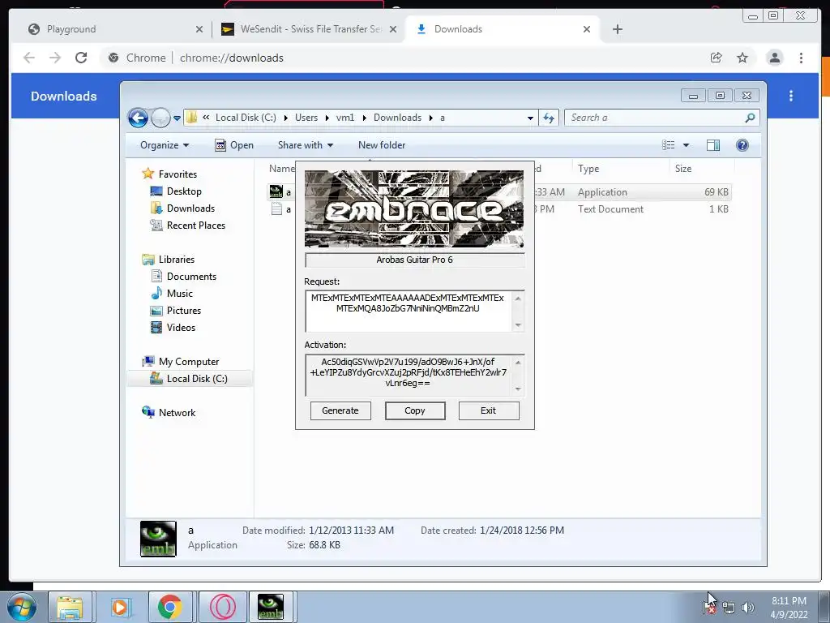Click Open in Explorer toolbar
Viewport: 830px width, 623px height.
pyautogui.click(x=234, y=145)
